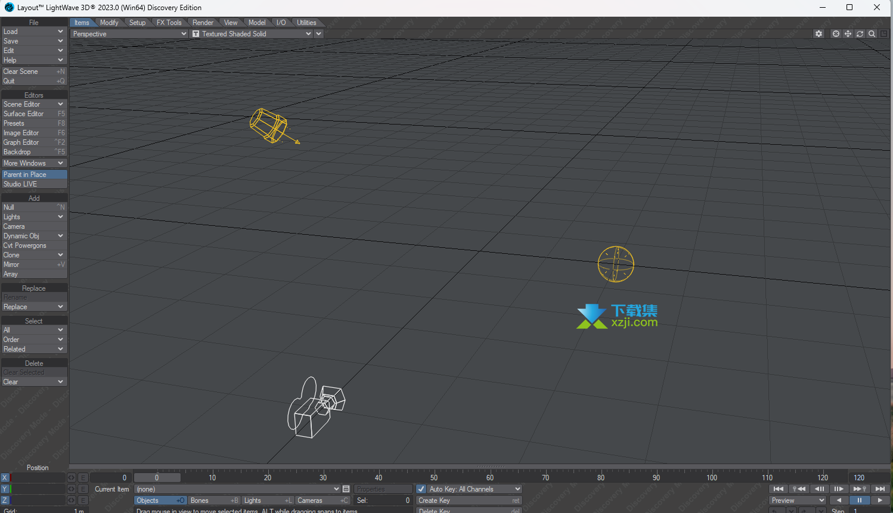
Task: Switch item mode to Lights
Action: click(268, 500)
